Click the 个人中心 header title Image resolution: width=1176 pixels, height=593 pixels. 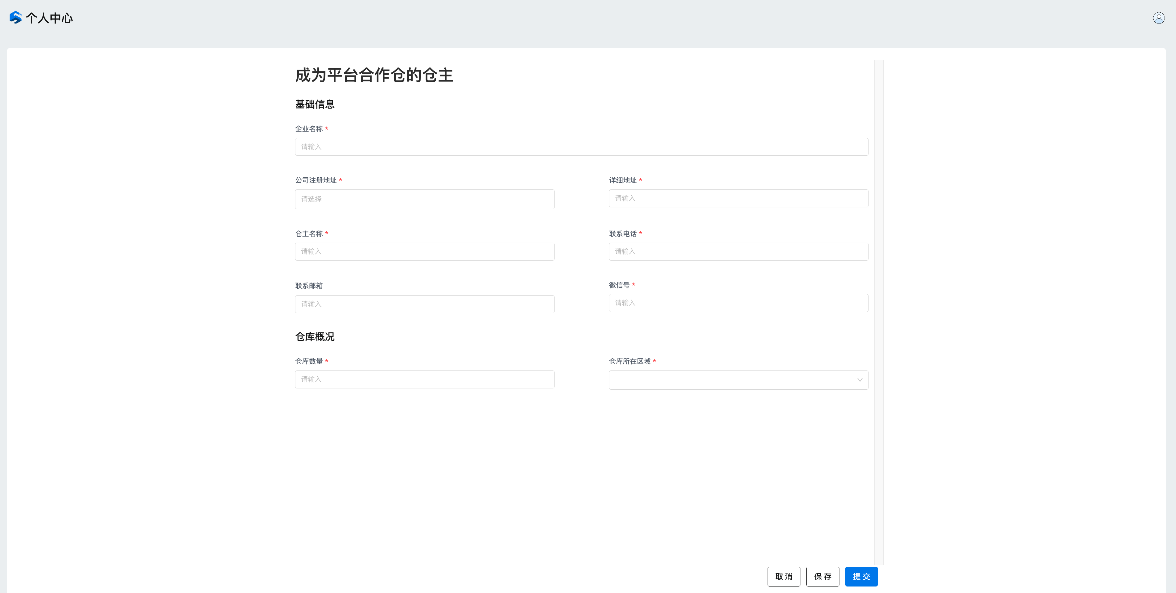tap(49, 18)
